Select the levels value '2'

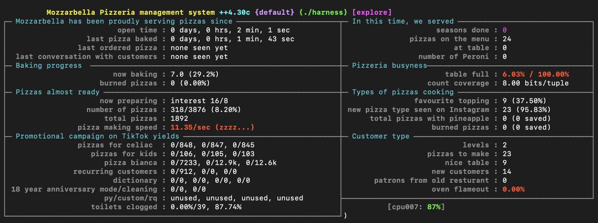[504, 145]
